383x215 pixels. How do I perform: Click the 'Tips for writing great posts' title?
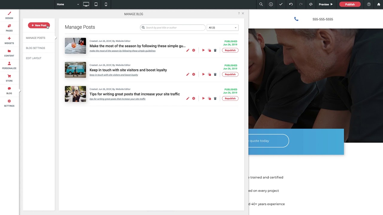[135, 94]
